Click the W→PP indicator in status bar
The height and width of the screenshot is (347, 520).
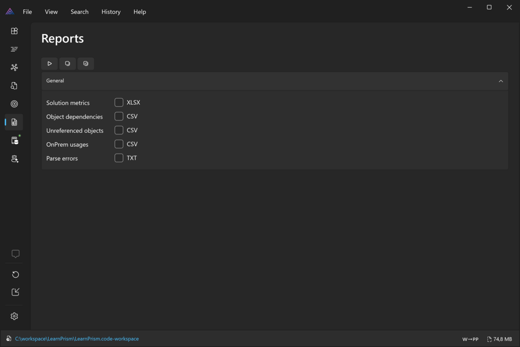pos(470,339)
